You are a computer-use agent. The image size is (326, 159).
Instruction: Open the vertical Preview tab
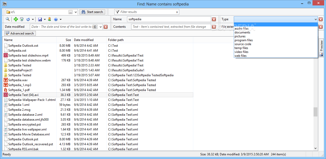(x=321, y=45)
